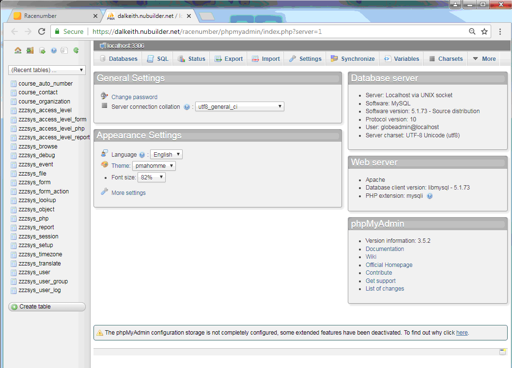Open the Recent tables dropdown
Viewport: 512px width, 368px height.
[47, 70]
